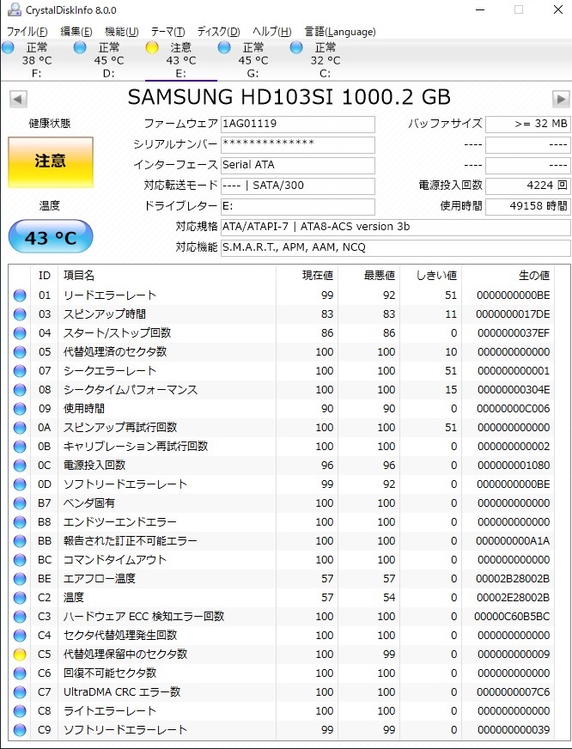The width and height of the screenshot is (572, 749).
Task: Select the リードエラーレート row name
Action: (110, 295)
